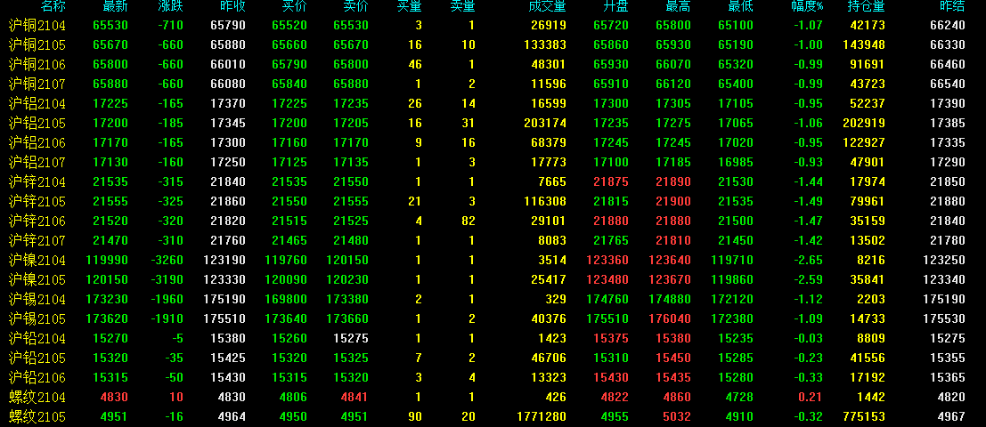The image size is (986, 427).
Task: Click the 开盘 column header
Action: coord(615,7)
